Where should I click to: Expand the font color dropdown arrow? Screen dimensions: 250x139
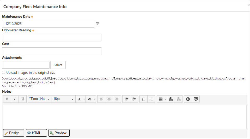[x=84, y=99]
